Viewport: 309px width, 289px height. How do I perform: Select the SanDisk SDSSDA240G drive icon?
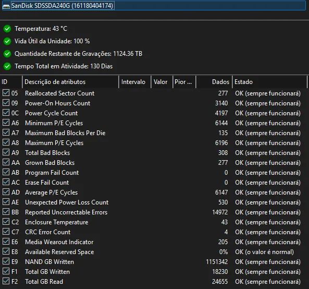click(x=6, y=6)
